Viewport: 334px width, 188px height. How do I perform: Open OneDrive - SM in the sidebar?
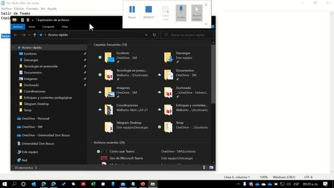(32, 127)
